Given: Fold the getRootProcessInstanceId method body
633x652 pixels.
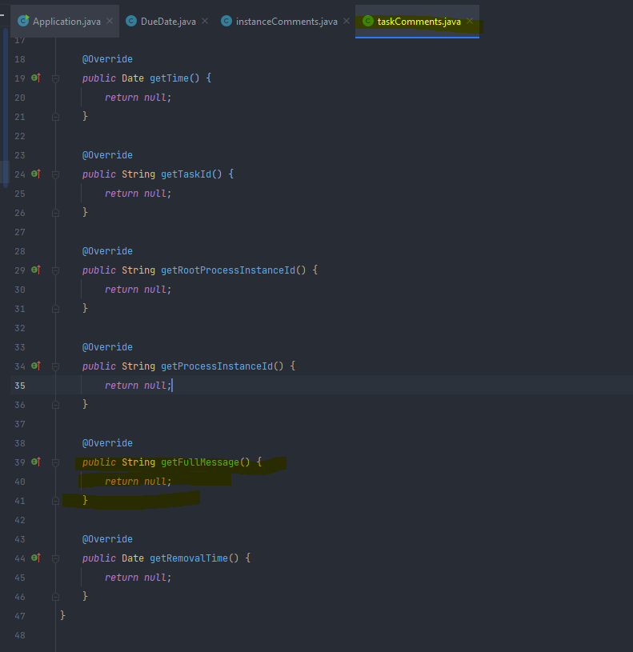Looking at the screenshot, I should 55,270.
